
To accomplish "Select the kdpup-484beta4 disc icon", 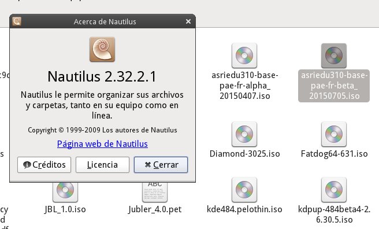I will tap(334, 190).
